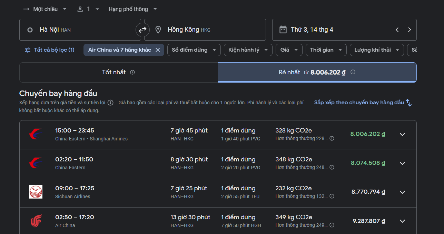View CO2e info for Sichuan Airlines flight
The width and height of the screenshot is (444, 234).
point(332,196)
